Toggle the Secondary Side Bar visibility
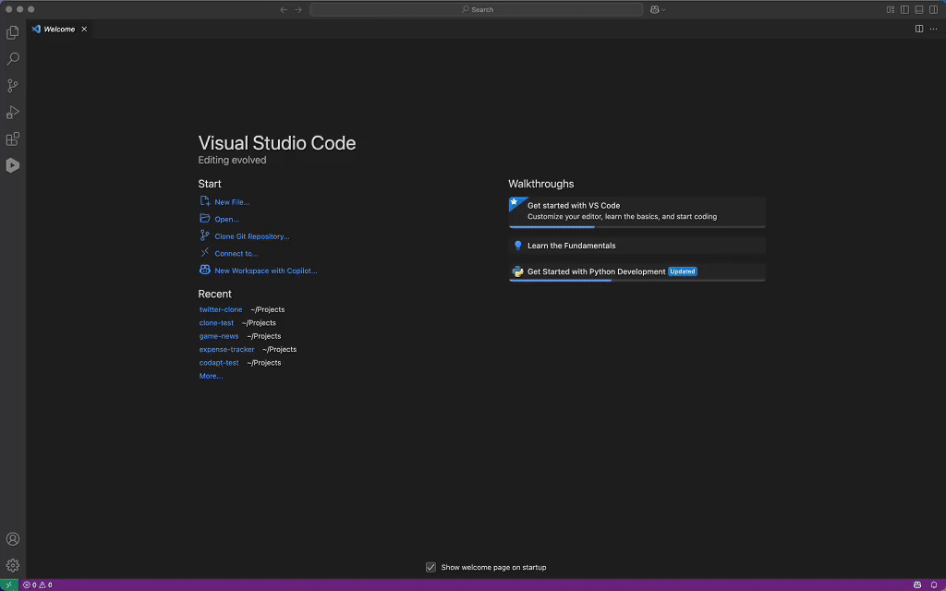The image size is (946, 591). click(x=933, y=9)
